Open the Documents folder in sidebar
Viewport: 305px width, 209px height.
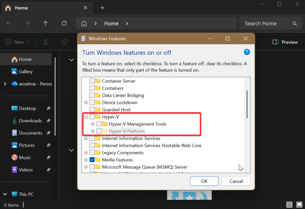coord(30,133)
